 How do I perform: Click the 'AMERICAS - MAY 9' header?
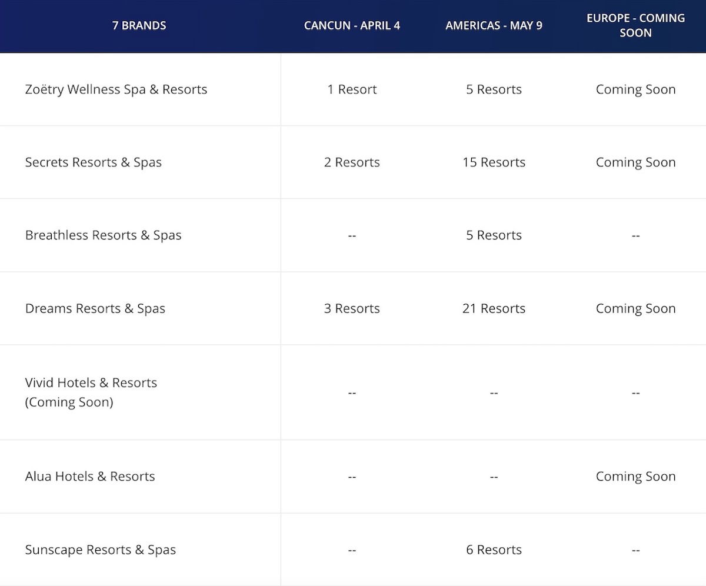494,25
